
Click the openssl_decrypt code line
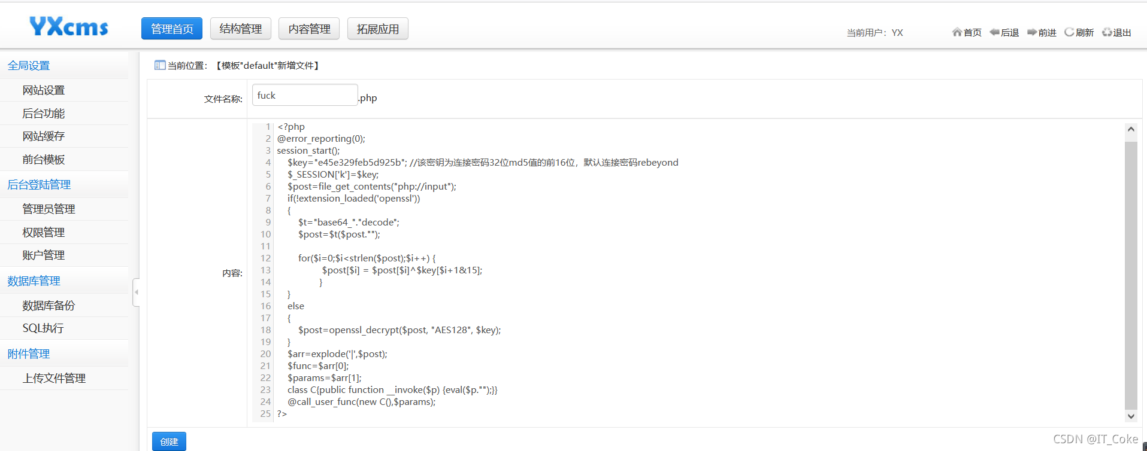(x=400, y=330)
